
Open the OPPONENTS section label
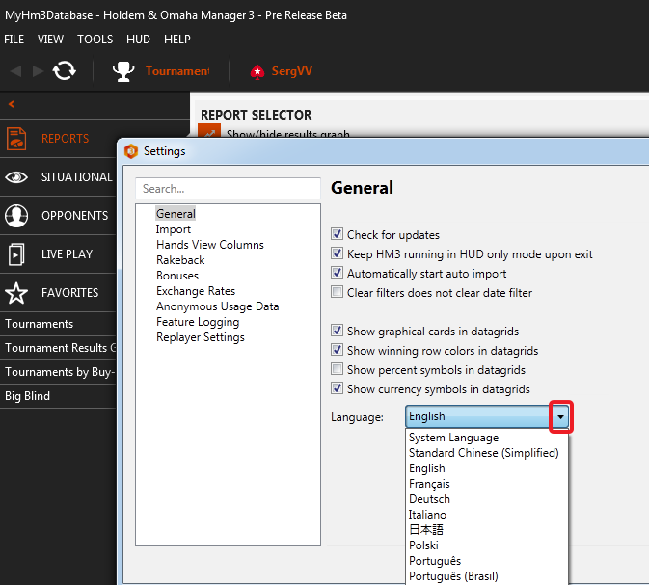pos(74,216)
